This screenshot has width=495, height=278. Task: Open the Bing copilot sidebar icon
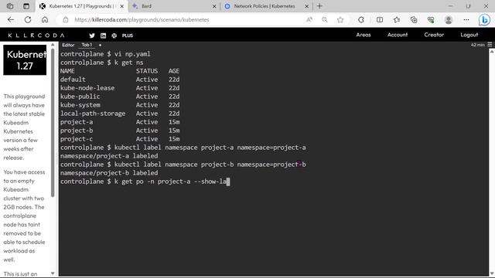484,20
